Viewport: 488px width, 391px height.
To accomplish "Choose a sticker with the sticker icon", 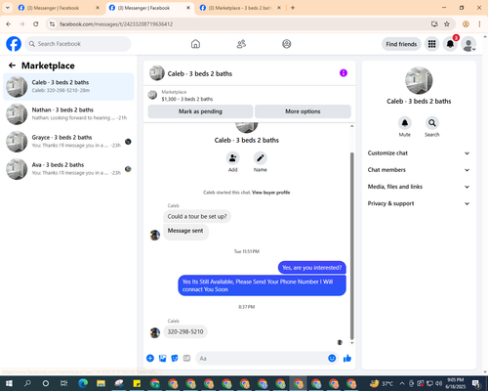I will coord(175,359).
